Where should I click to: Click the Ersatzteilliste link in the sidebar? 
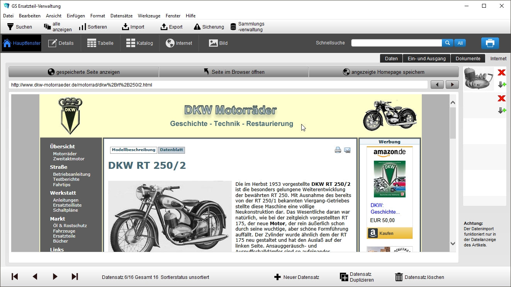(x=67, y=205)
